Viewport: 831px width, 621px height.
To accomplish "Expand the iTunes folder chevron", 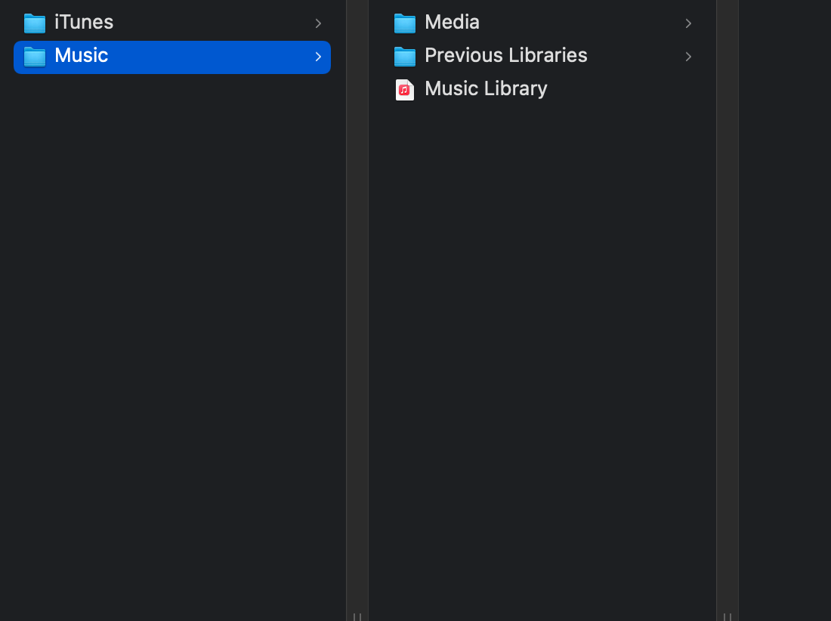I will 318,23.
